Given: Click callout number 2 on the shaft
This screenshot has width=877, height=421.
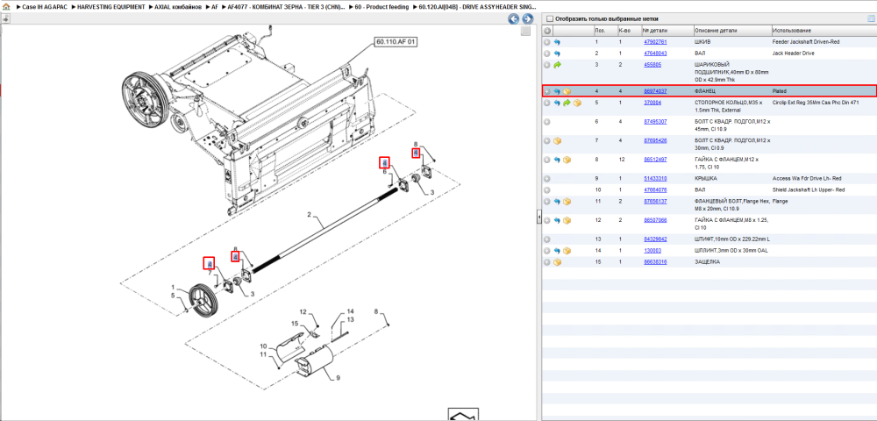Looking at the screenshot, I should point(308,214).
